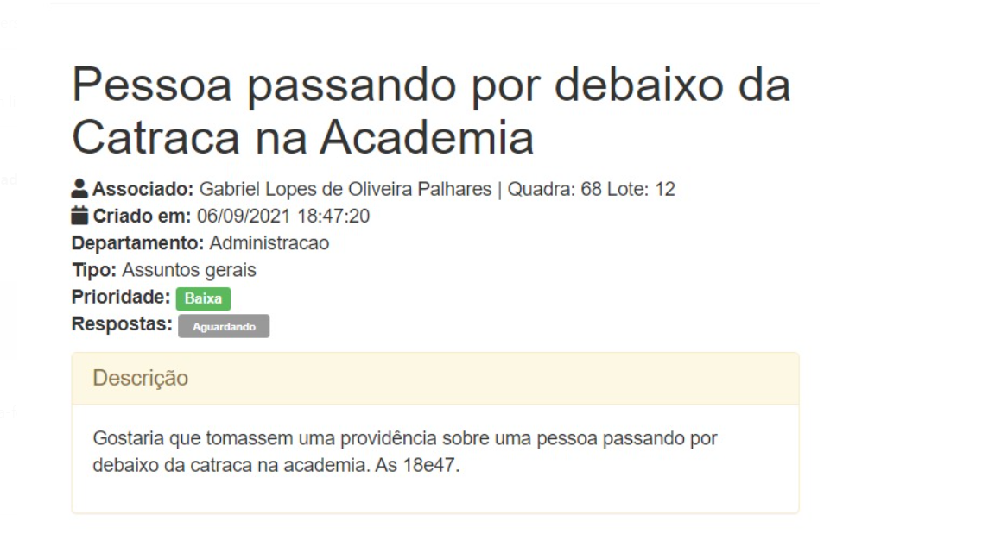Click the green Baixa priority badge
This screenshot has width=995, height=559.
203,299
